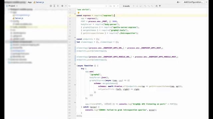Collapse all nodes in Project panel
Screen dimensions: 213x119
pos(58,6)
